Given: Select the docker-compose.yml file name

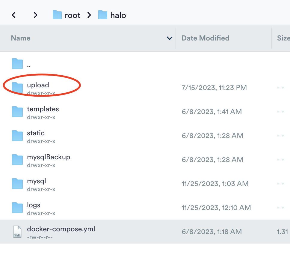Looking at the screenshot, I should 61,229.
